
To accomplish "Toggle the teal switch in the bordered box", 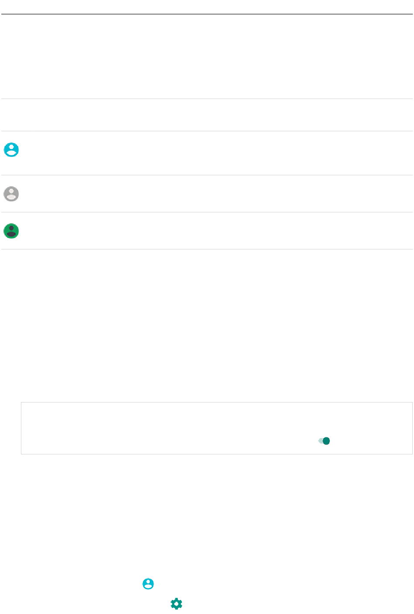I will click(324, 441).
